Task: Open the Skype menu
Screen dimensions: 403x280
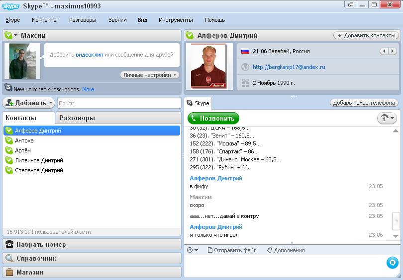Action: pos(13,20)
